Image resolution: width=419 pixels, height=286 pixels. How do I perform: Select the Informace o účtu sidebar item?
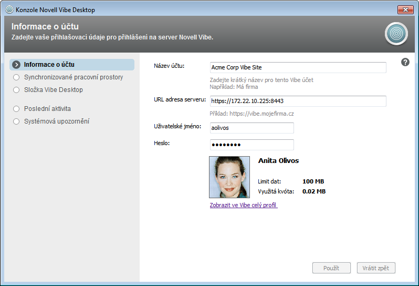(x=49, y=65)
